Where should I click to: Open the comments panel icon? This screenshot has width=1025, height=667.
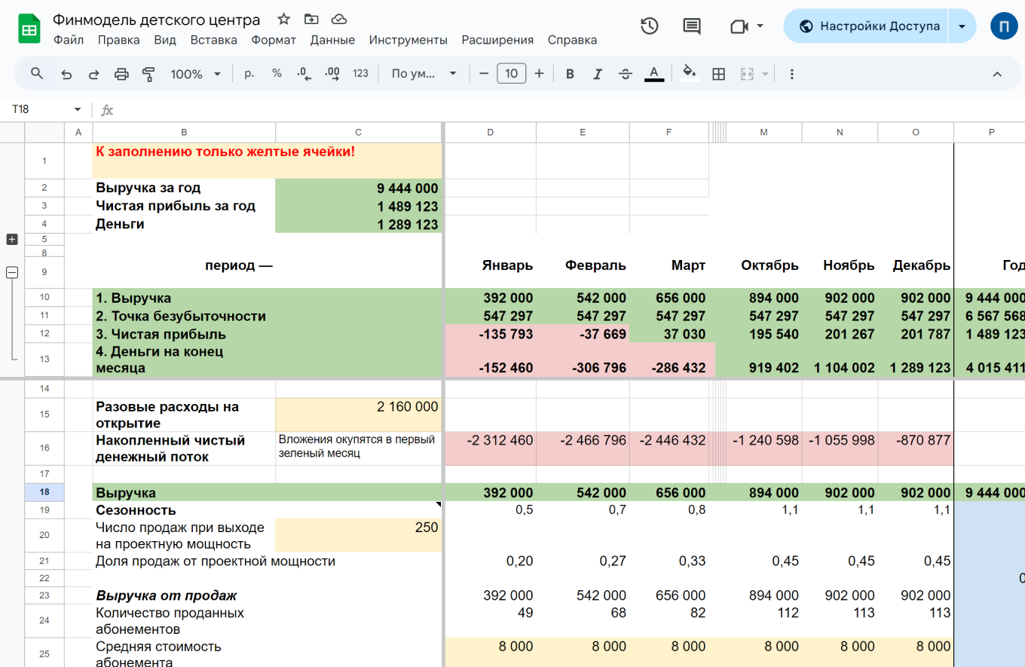(691, 26)
